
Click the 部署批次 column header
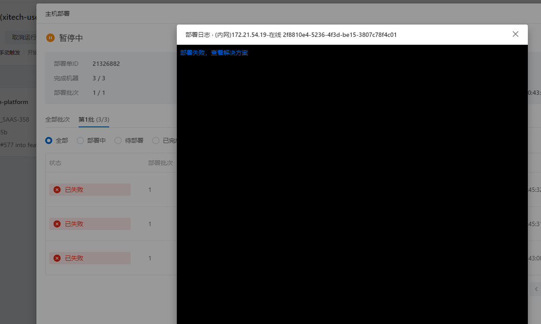(161, 163)
